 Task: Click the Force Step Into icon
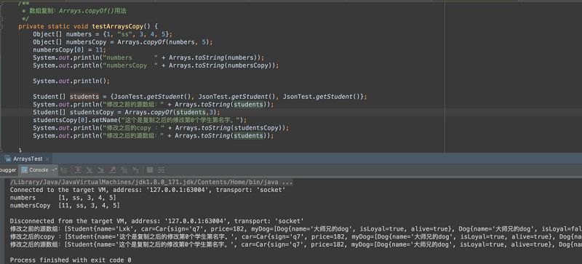point(101,170)
